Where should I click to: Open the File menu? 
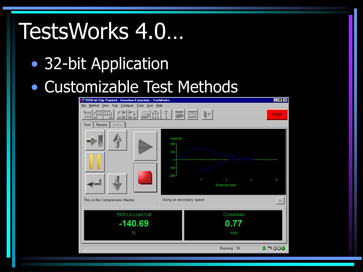[84, 106]
